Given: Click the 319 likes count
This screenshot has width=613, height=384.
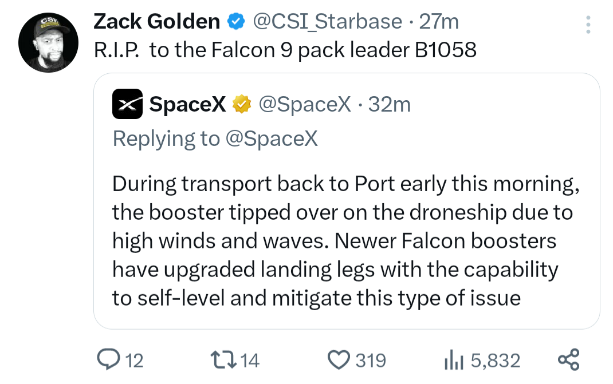Looking at the screenshot, I should point(371,361).
